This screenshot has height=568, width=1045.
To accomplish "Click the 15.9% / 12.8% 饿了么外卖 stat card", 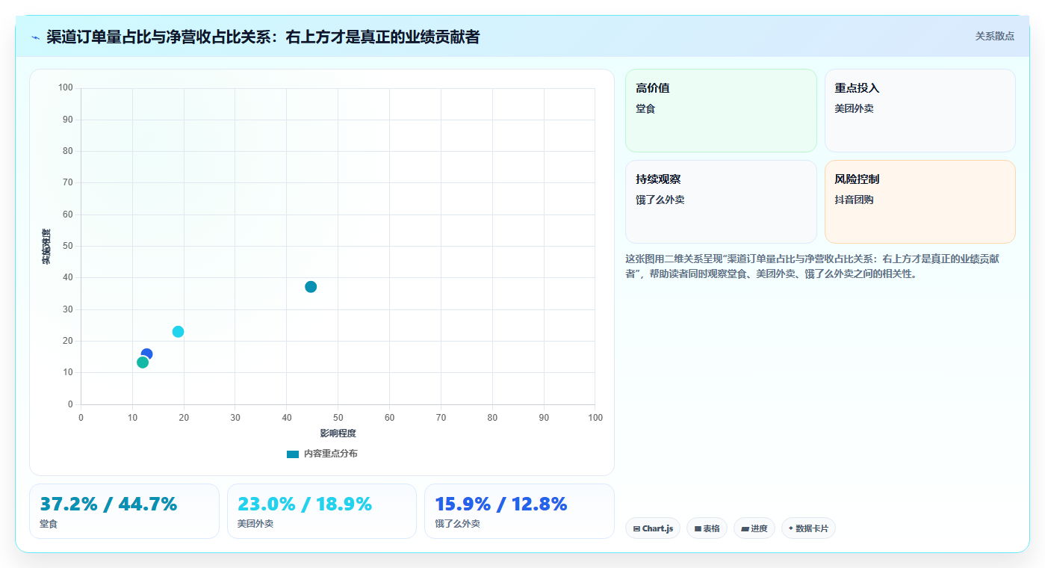I will tap(519, 511).
